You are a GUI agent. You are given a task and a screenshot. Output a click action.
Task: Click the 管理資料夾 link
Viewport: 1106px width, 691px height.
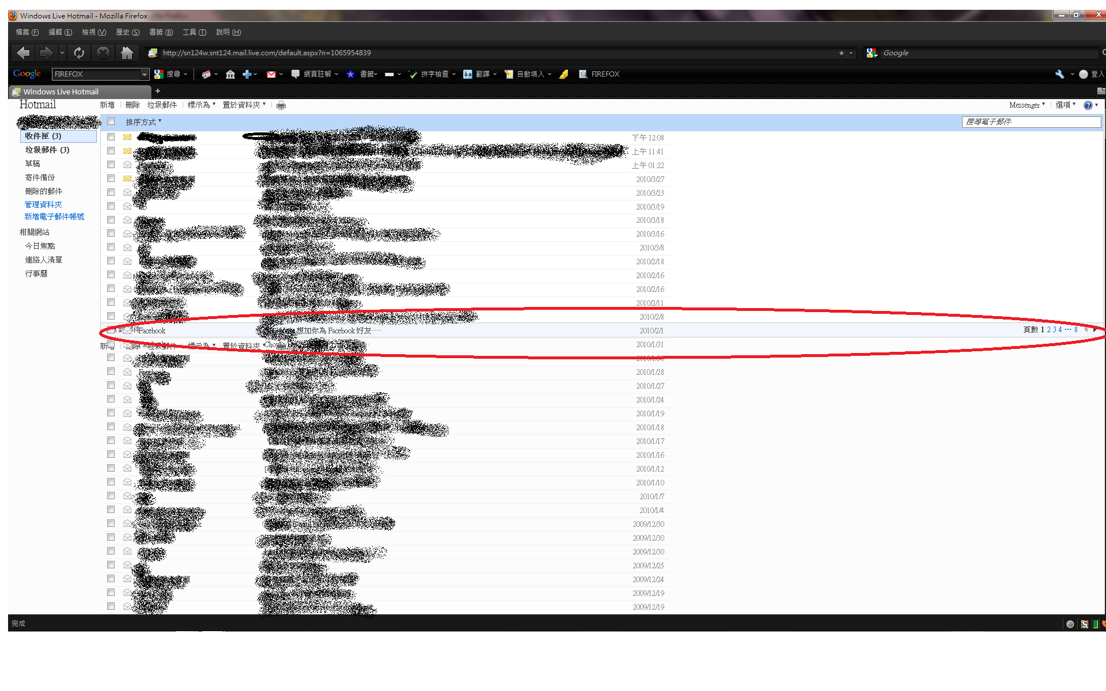pyautogui.click(x=43, y=204)
